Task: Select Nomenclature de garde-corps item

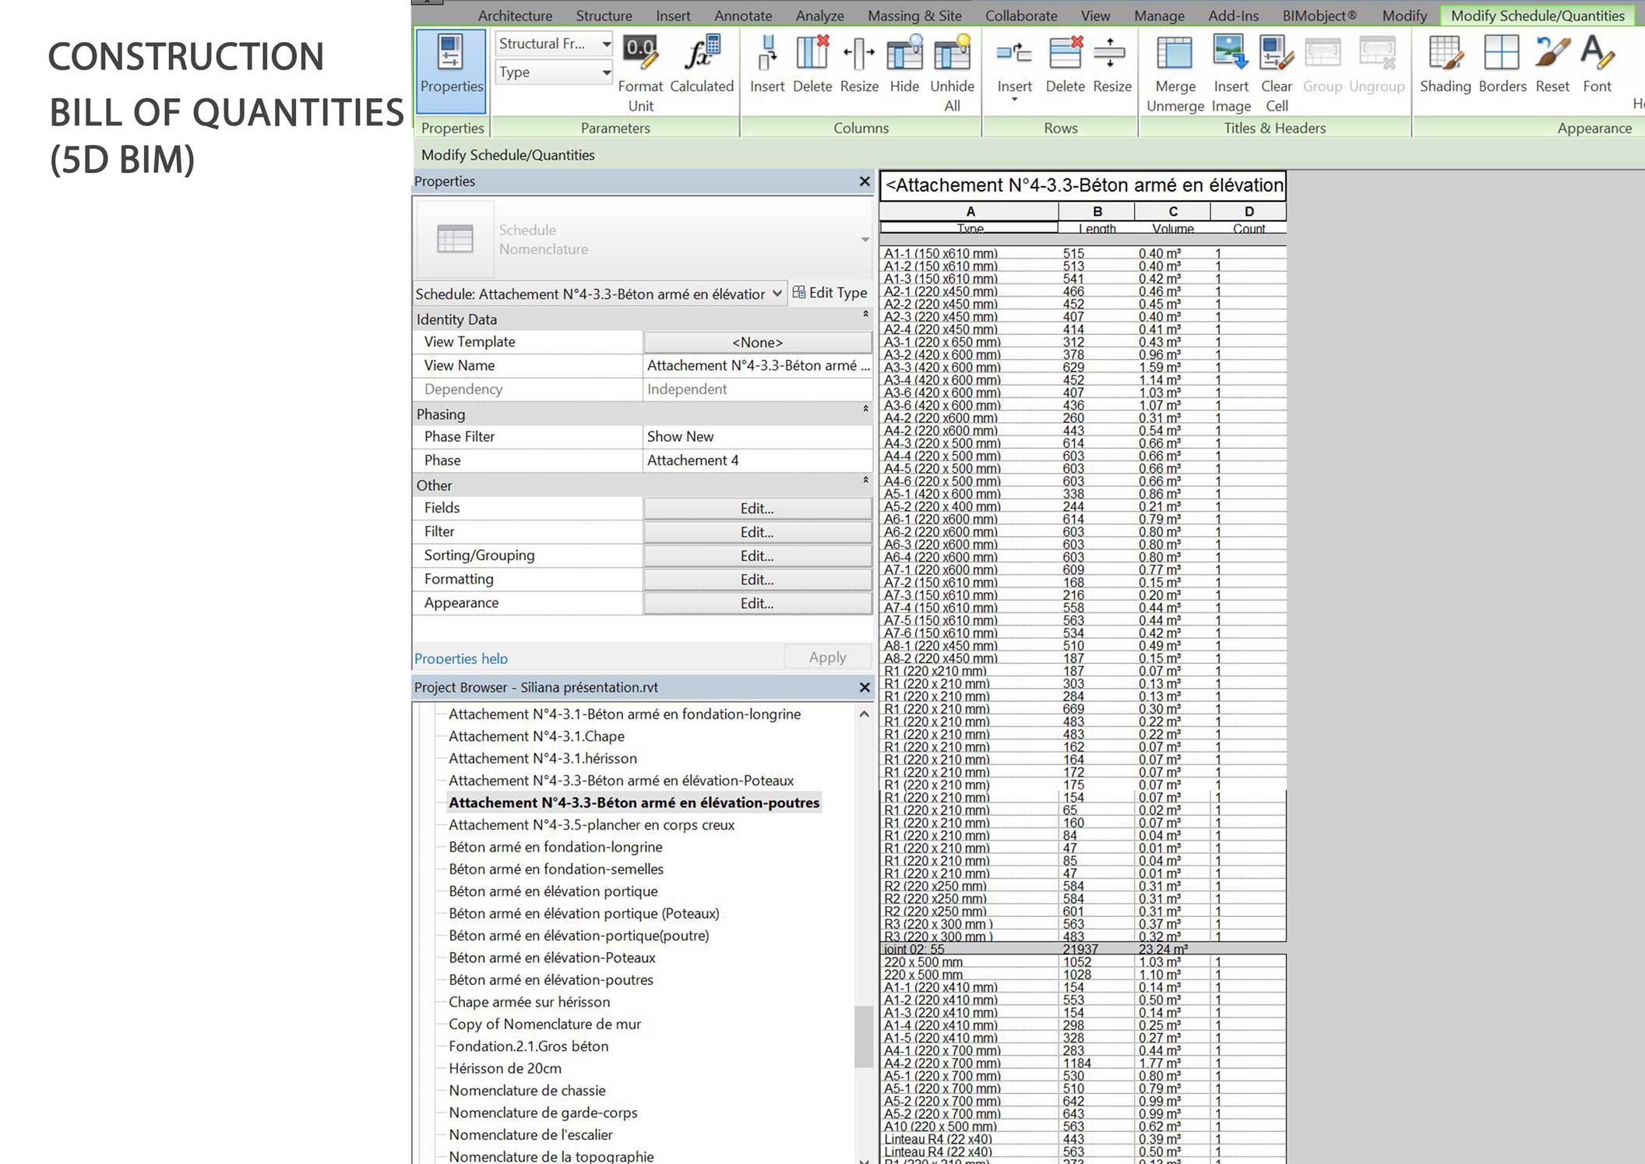Action: pos(543,1113)
